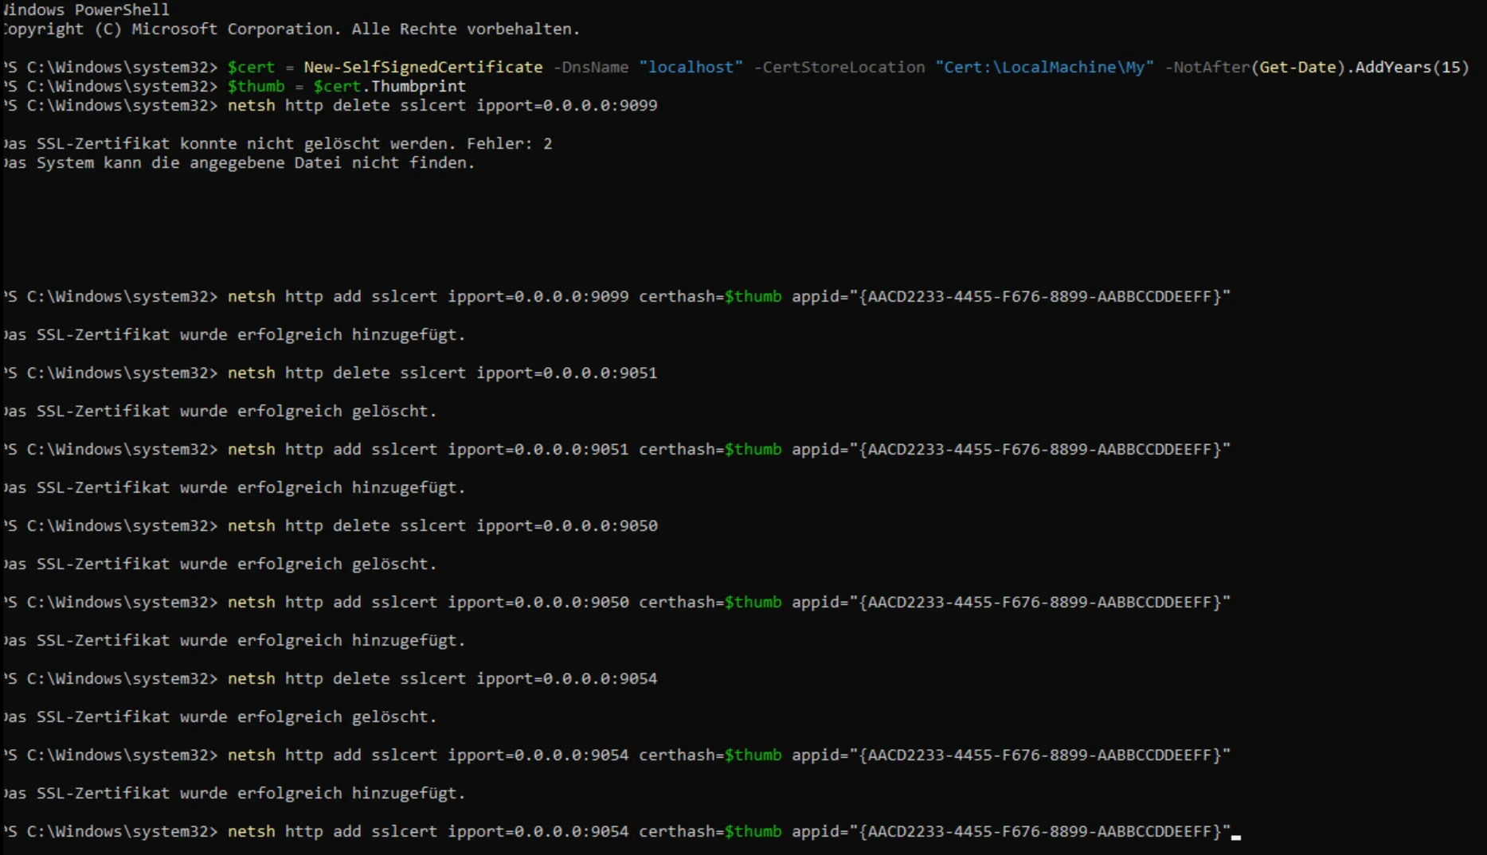Click the Windows PowerShell header text
The height and width of the screenshot is (855, 1487).
pos(86,10)
